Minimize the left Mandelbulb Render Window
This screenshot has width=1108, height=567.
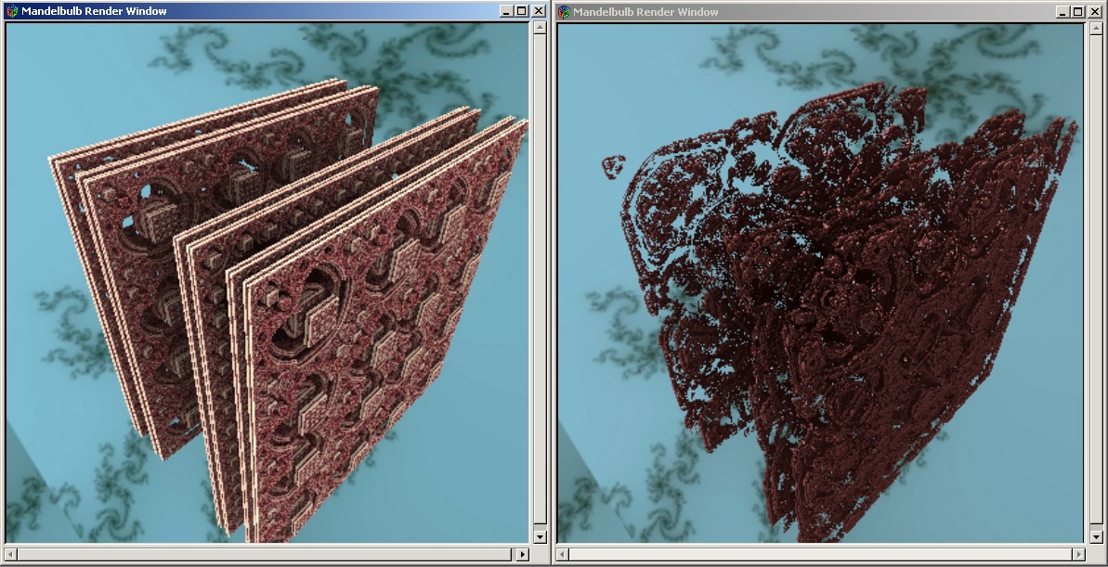pyautogui.click(x=505, y=11)
